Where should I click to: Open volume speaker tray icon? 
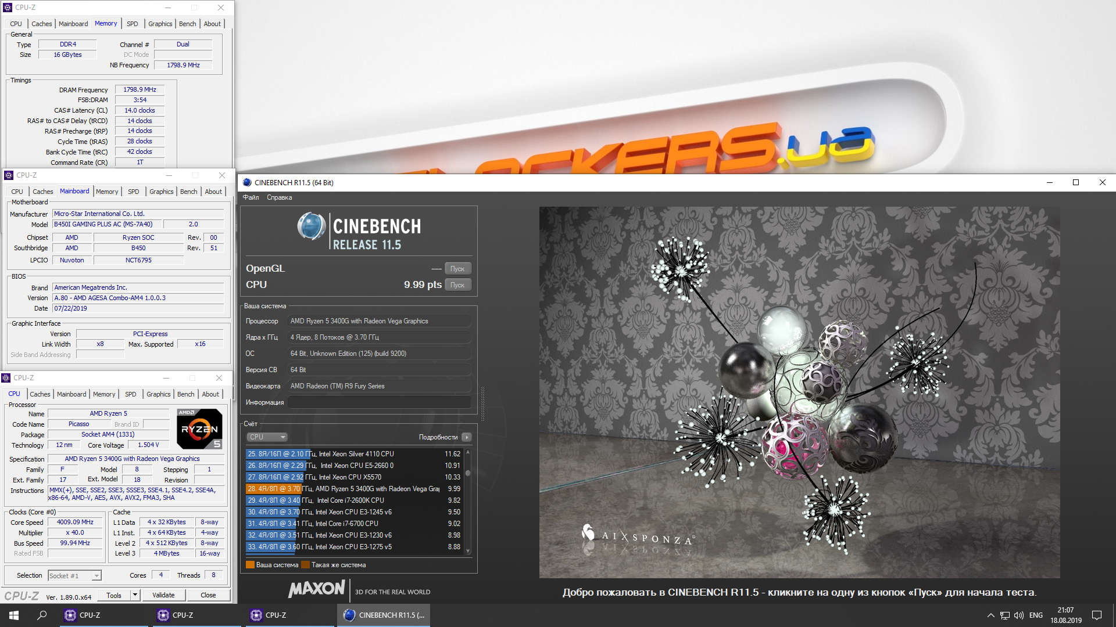(1019, 615)
